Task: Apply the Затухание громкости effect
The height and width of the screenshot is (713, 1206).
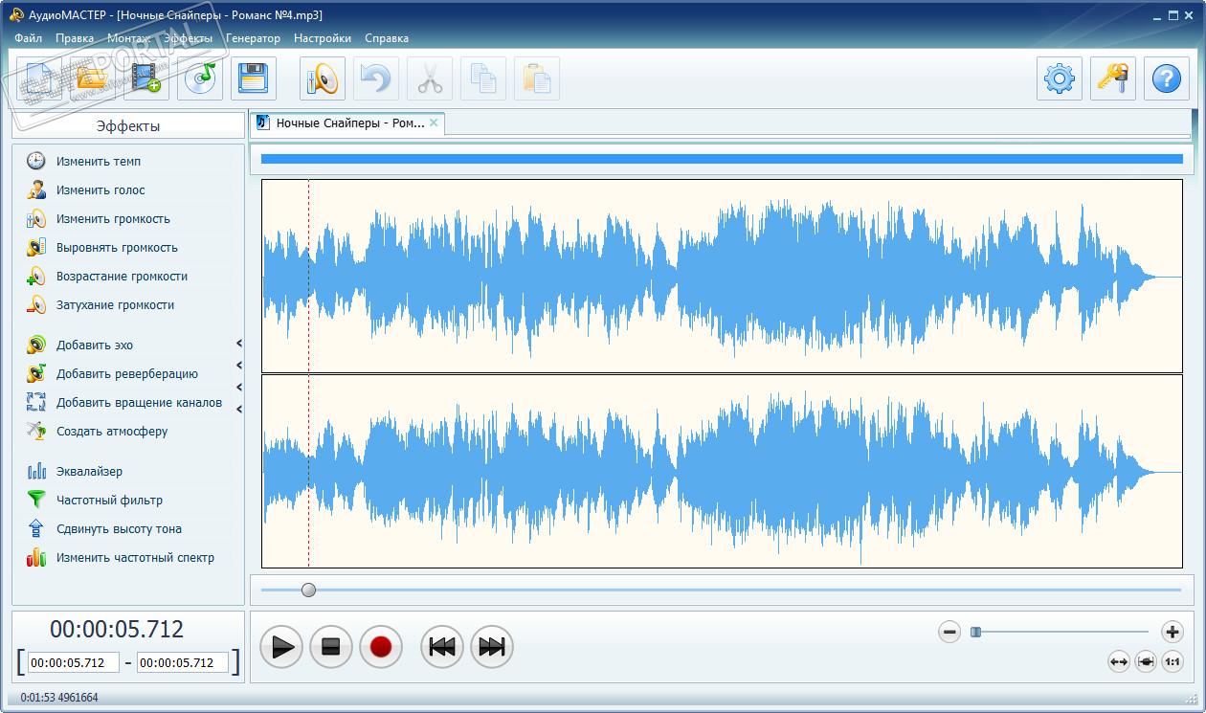Action: click(115, 304)
